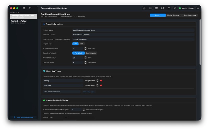209x130 pixels.
Task: Calculate totals Per Episode
Action: [x=91, y=53]
